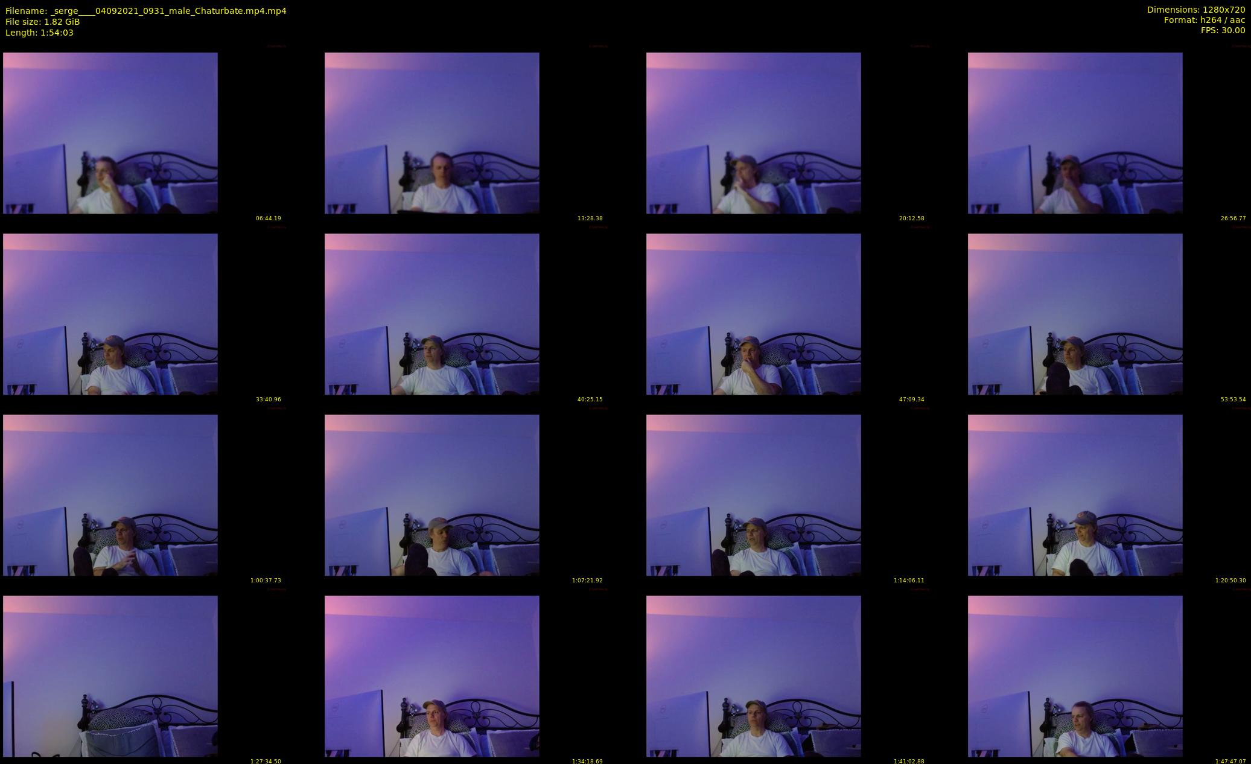Screen dimensions: 1251x764
Task: Select the frame at 1:34:18.69
Action: [431, 676]
